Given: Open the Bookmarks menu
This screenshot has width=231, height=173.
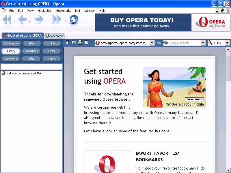Looking at the screenshot, I should pyautogui.click(x=64, y=11).
